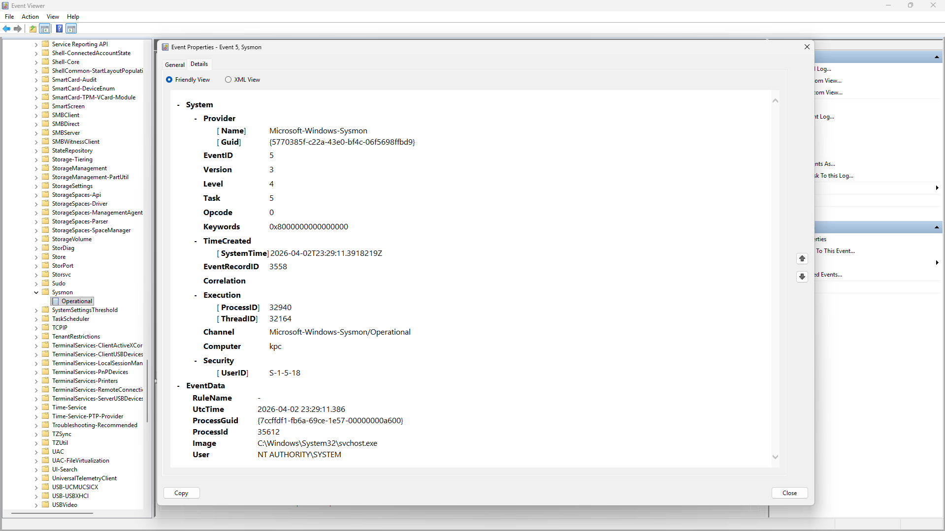Click scroll up arrow in details view
Viewport: 945px width, 531px height.
[x=775, y=101]
